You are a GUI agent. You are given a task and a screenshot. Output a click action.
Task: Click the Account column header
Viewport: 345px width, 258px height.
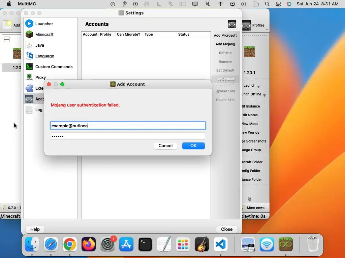click(x=90, y=35)
